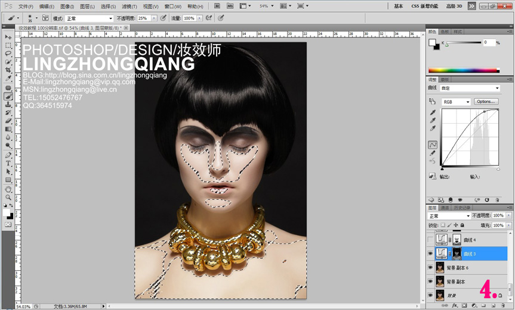The height and width of the screenshot is (310, 515).
Task: Select the Eyedropper tool in the toolbox
Action: tap(8, 78)
